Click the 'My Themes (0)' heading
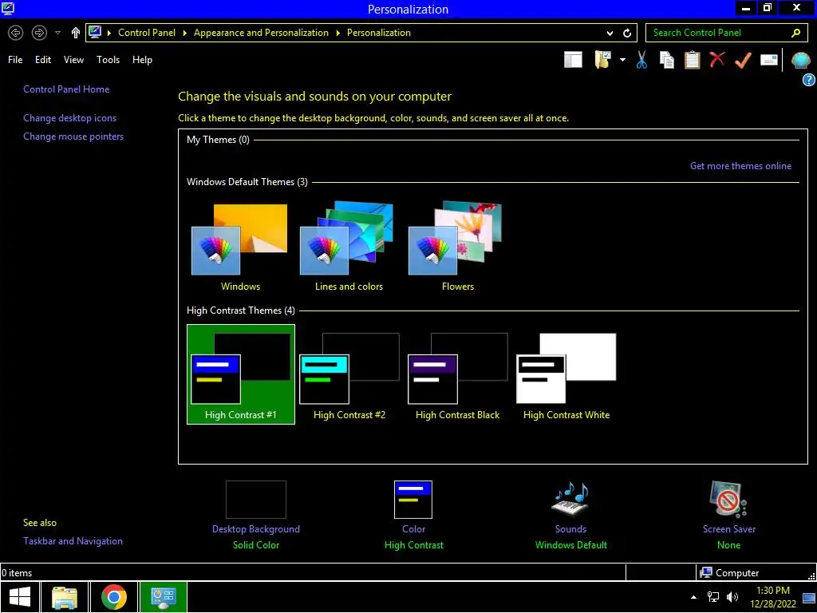Viewport: 817px width, 613px height. 218,140
